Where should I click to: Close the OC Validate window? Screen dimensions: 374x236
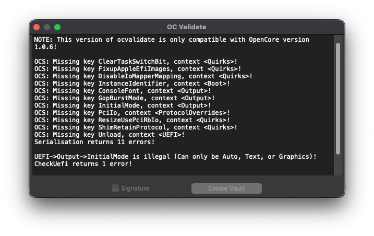(37, 27)
